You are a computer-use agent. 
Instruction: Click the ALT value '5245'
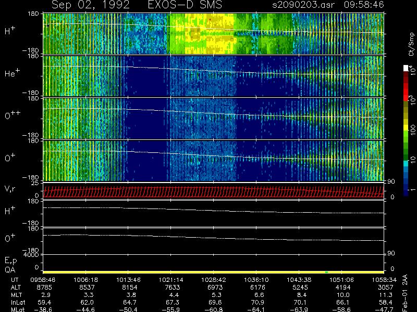click(x=301, y=288)
